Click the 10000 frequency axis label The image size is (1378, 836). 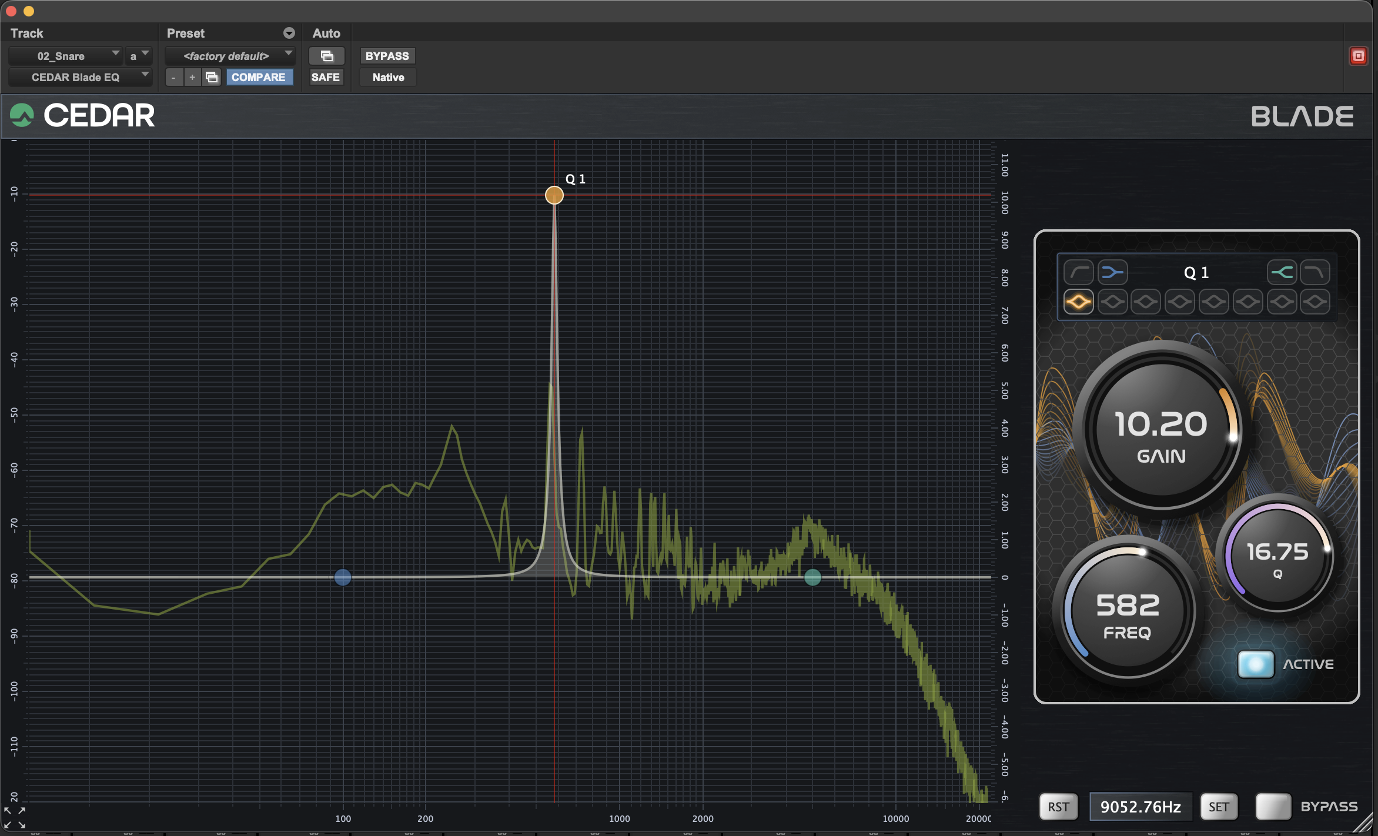coord(896,818)
